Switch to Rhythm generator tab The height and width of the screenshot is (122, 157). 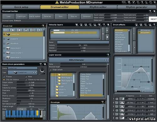[137, 7]
